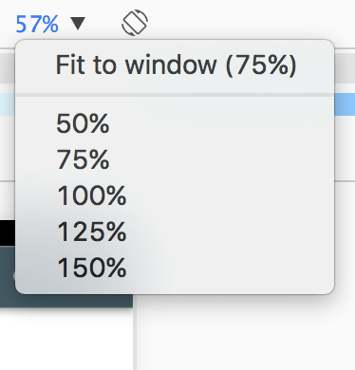
Task: Click the triangle arrow beside 57%
Action: (x=78, y=24)
